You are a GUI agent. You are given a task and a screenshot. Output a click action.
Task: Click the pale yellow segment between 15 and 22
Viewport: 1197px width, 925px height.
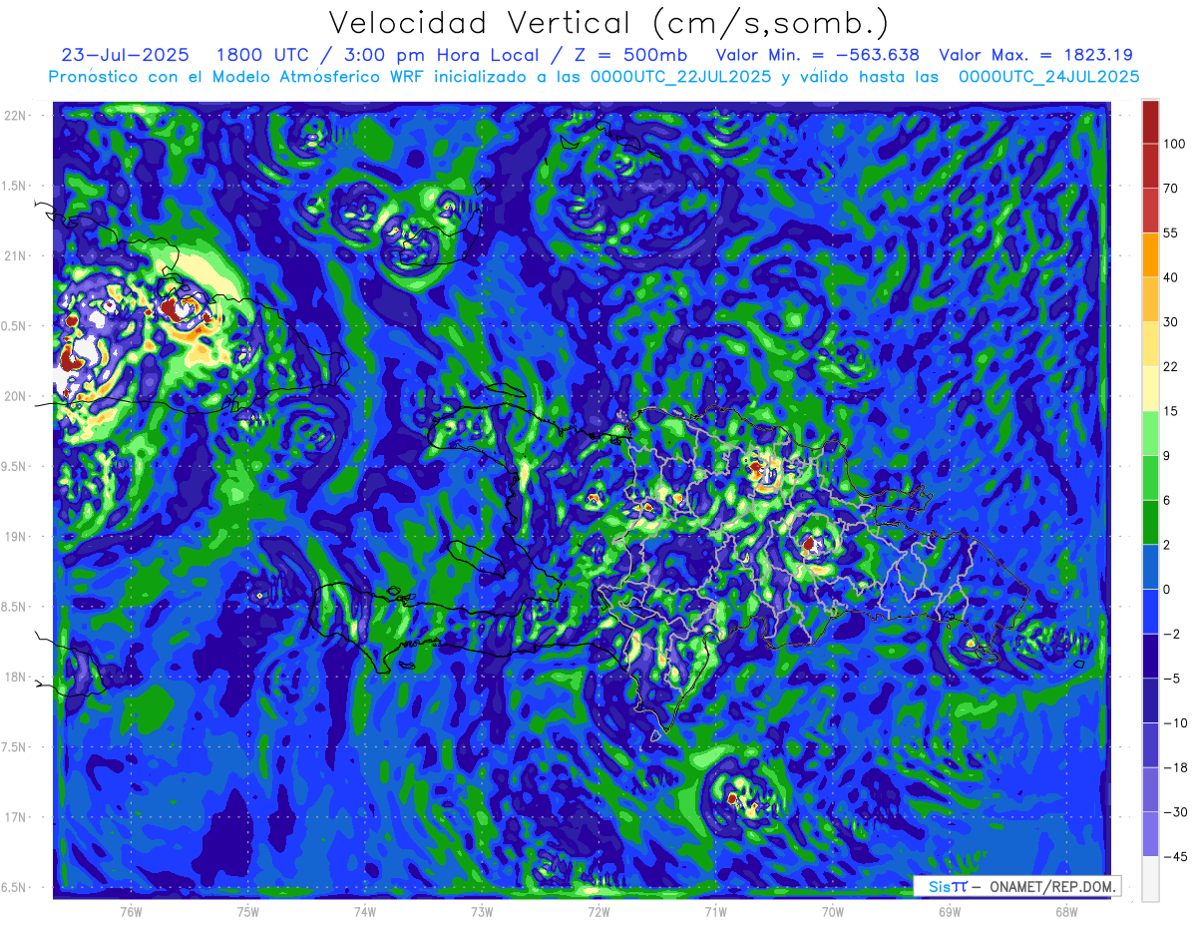(1150, 388)
